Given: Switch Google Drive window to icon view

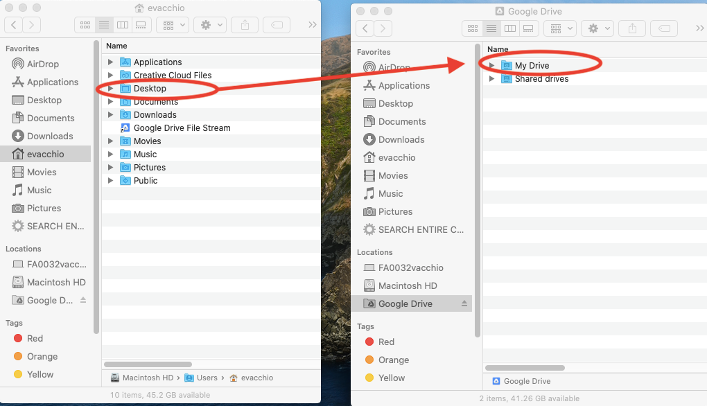Looking at the screenshot, I should coord(472,28).
